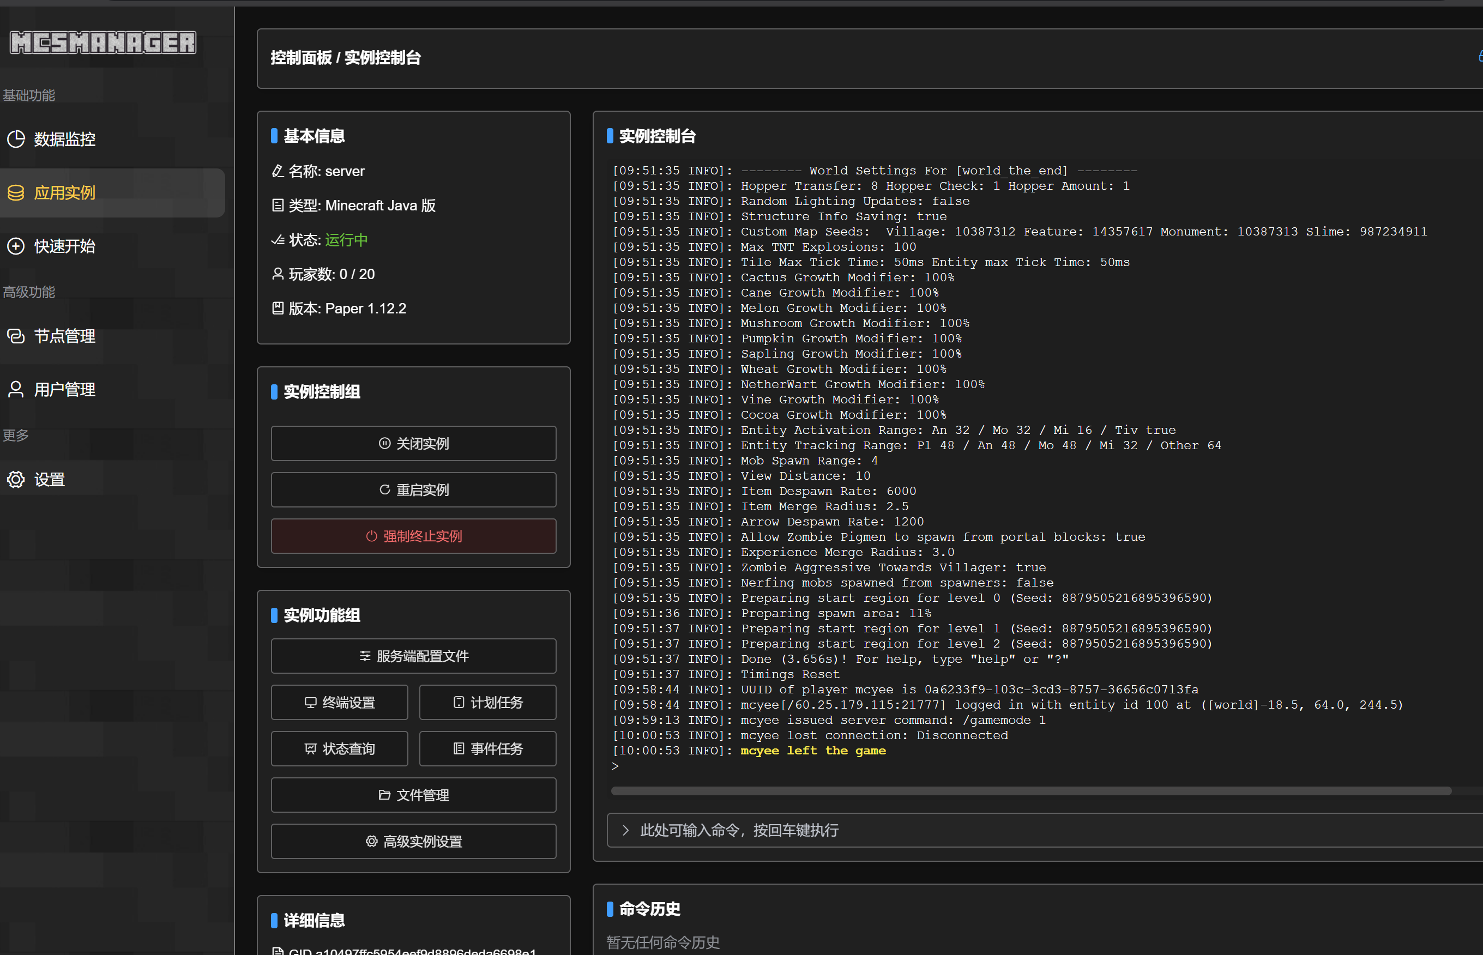The image size is (1483, 955).
Task: Click the pause-circle icon in 关闭实例
Action: click(x=384, y=443)
